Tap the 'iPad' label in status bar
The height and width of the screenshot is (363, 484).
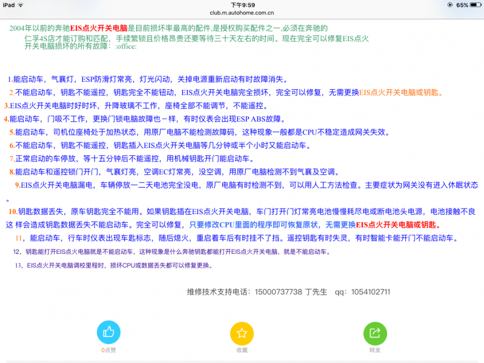pos(9,5)
